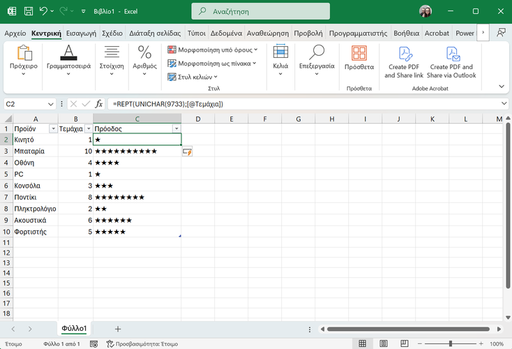512x349 pixels.
Task: Switch to Normal view in status bar
Action: tap(361, 344)
